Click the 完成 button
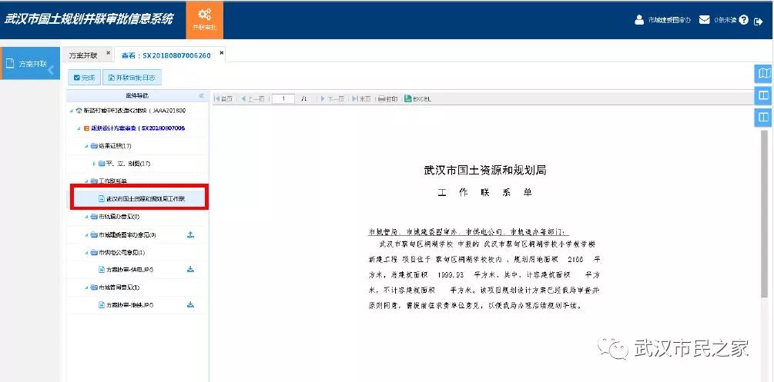Viewport: 774px width, 382px height. [x=85, y=78]
